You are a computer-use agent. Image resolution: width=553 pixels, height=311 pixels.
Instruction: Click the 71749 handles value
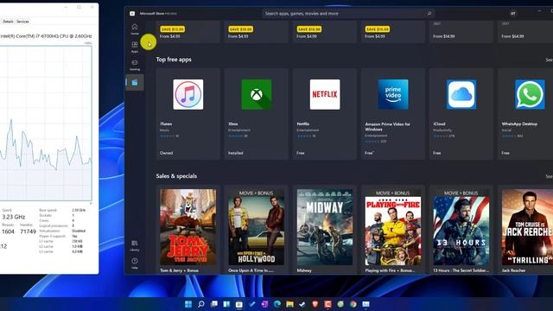[x=28, y=232]
